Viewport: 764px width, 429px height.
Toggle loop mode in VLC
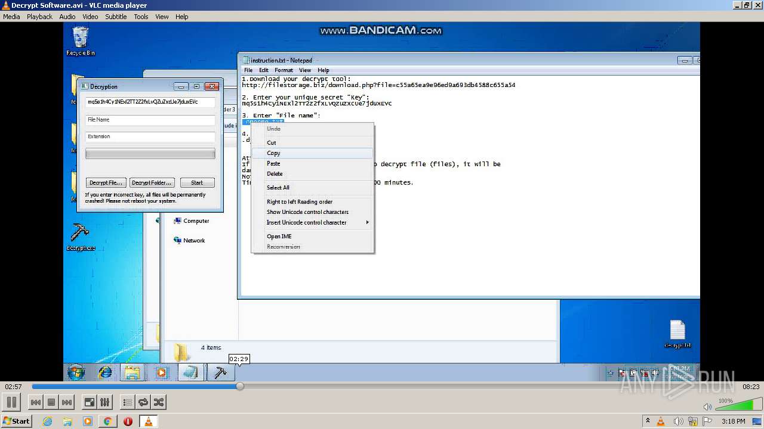click(143, 402)
